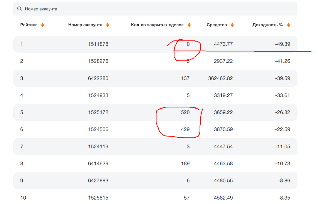This screenshot has width=318, height=204.
Task: Click profitability value -8.35
Action: point(284,198)
